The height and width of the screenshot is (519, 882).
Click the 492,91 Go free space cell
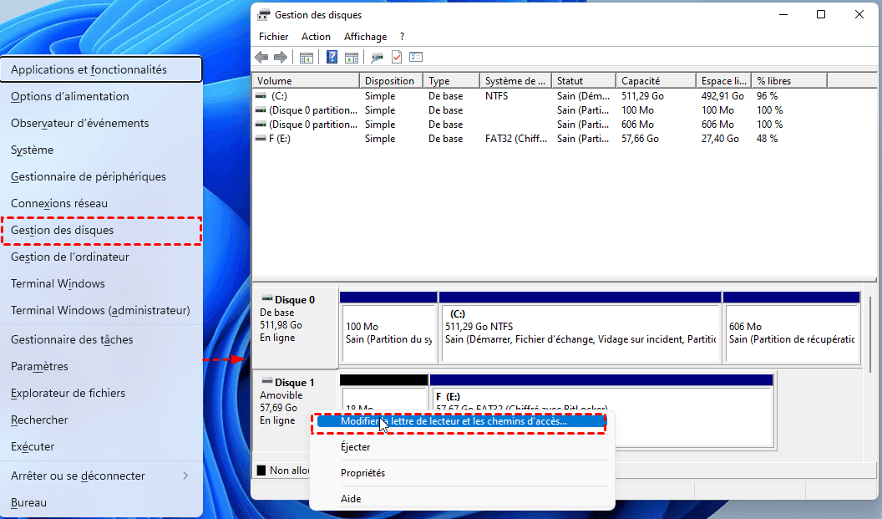[722, 96]
